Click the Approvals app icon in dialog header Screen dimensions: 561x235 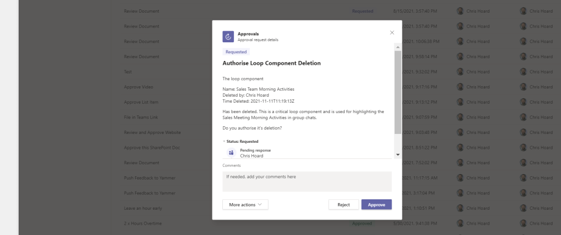point(228,36)
